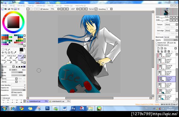Viewport: 179px width, 117px height.
Task: Select the AirBrush tool
Action: pyautogui.click(x=10, y=57)
